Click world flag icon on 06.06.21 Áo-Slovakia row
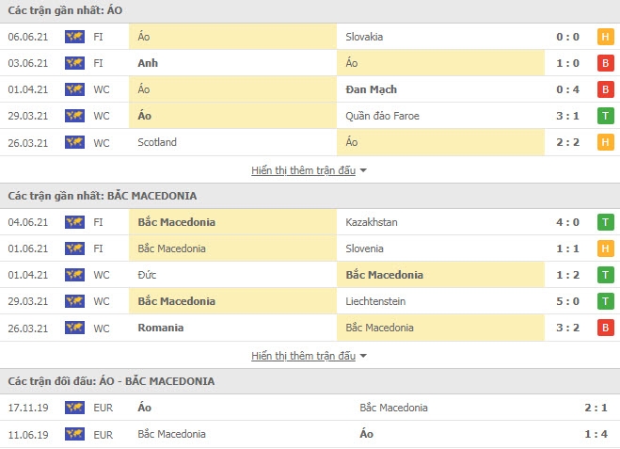Viewport: 620px width, 449px height. point(74,37)
